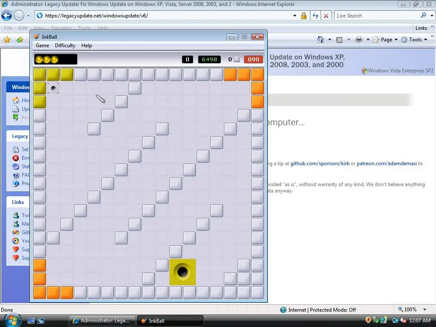
Task: Click the red 090 timer display
Action: click(253, 59)
